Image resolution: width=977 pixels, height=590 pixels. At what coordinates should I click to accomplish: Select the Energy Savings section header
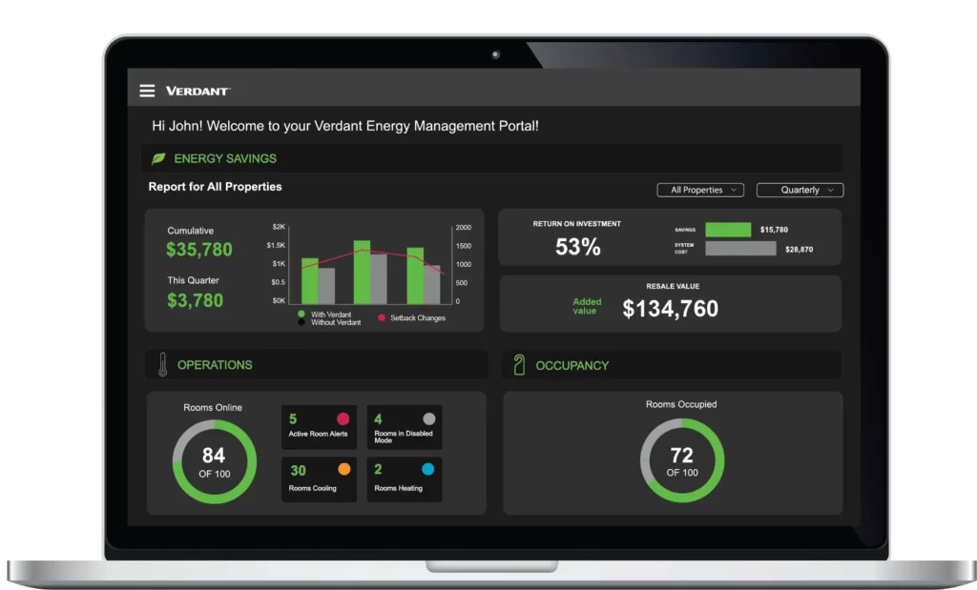tap(225, 158)
